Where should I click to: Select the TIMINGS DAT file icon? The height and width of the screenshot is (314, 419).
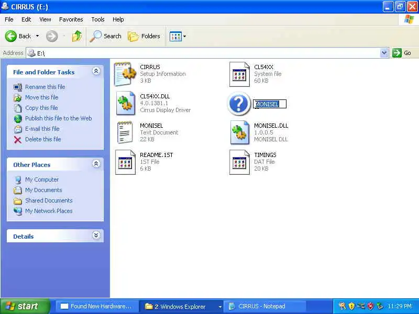click(x=239, y=162)
